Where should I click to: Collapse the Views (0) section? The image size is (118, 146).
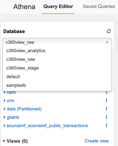4,141
